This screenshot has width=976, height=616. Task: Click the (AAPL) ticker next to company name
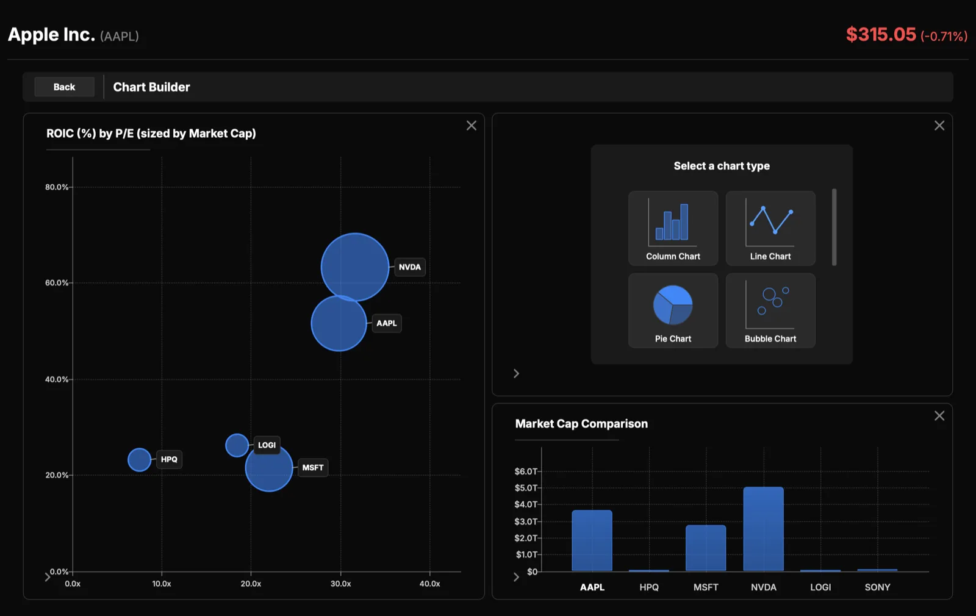(x=120, y=37)
